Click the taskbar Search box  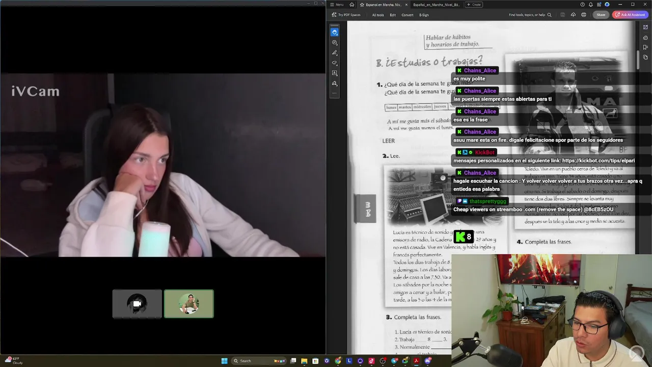259,361
